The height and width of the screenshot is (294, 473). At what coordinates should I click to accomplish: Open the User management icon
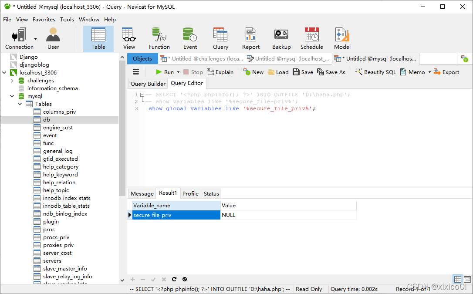pyautogui.click(x=53, y=39)
